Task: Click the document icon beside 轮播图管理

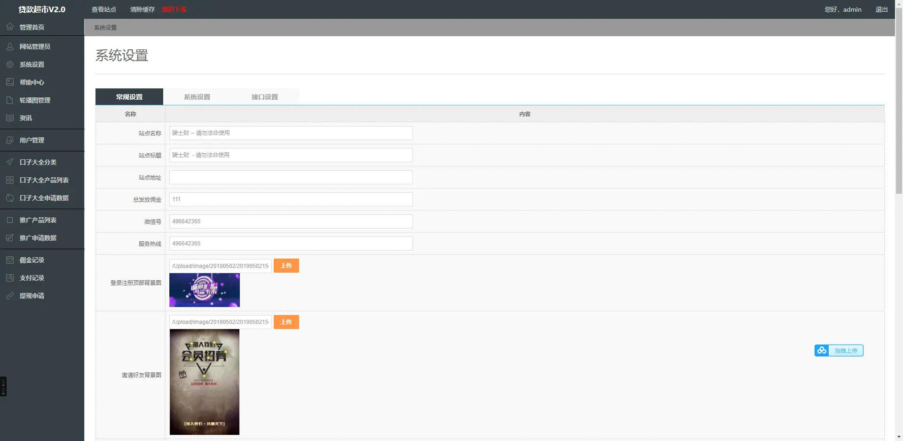Action: click(10, 100)
